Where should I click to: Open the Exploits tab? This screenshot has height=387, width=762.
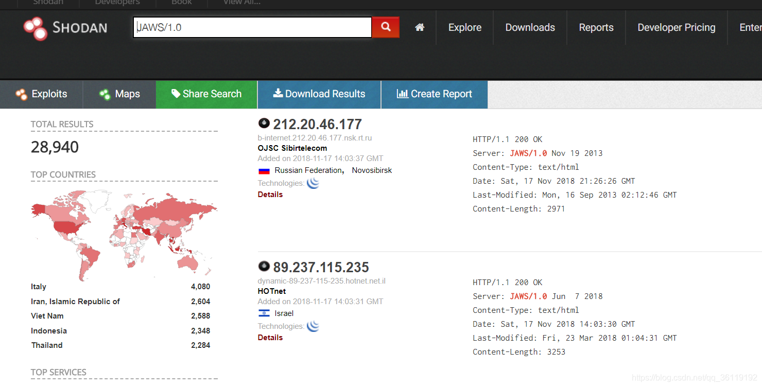pos(42,94)
